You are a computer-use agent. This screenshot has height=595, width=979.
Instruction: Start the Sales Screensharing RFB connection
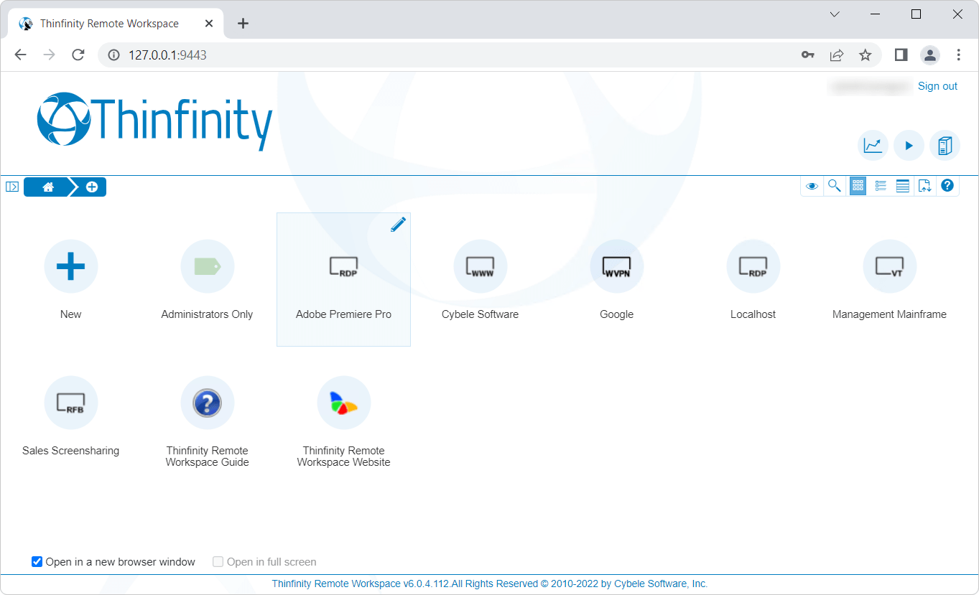pyautogui.click(x=70, y=403)
